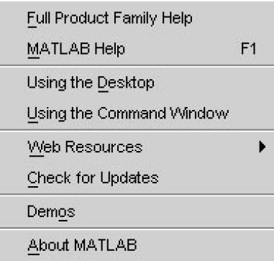Show MATLAB version information via About

[x=137, y=245]
